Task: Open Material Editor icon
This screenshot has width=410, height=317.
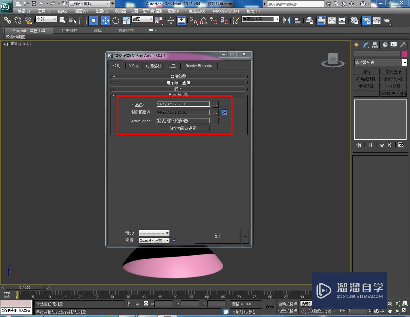Action: (354, 20)
